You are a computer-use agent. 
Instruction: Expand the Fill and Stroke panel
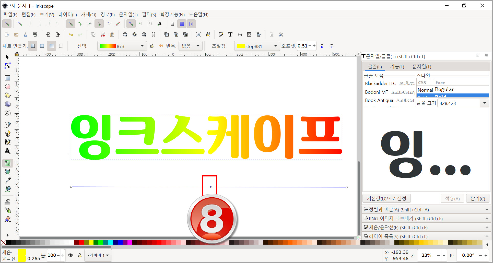[426, 228]
